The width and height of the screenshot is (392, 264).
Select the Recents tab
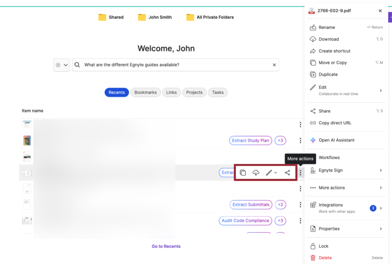(117, 92)
